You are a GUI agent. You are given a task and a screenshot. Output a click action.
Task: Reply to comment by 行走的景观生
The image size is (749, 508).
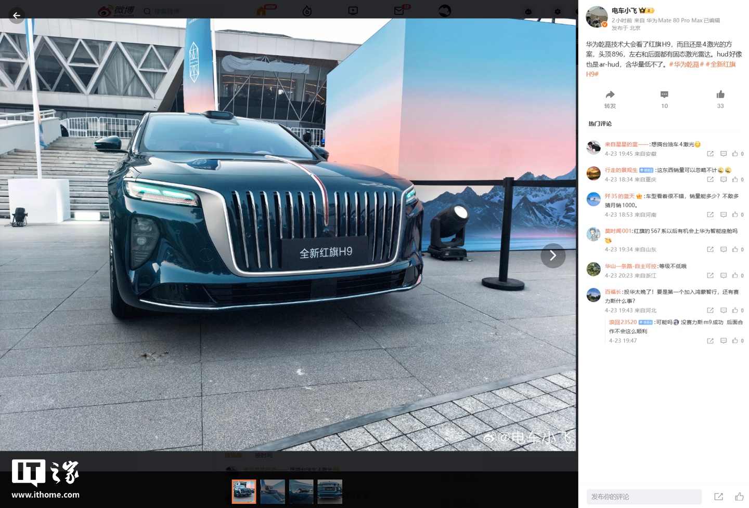(x=723, y=180)
